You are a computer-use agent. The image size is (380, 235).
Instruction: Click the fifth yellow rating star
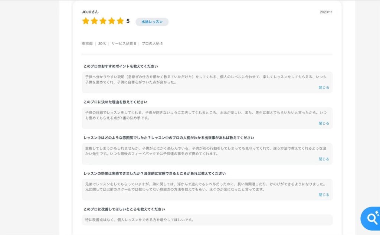click(x=120, y=21)
